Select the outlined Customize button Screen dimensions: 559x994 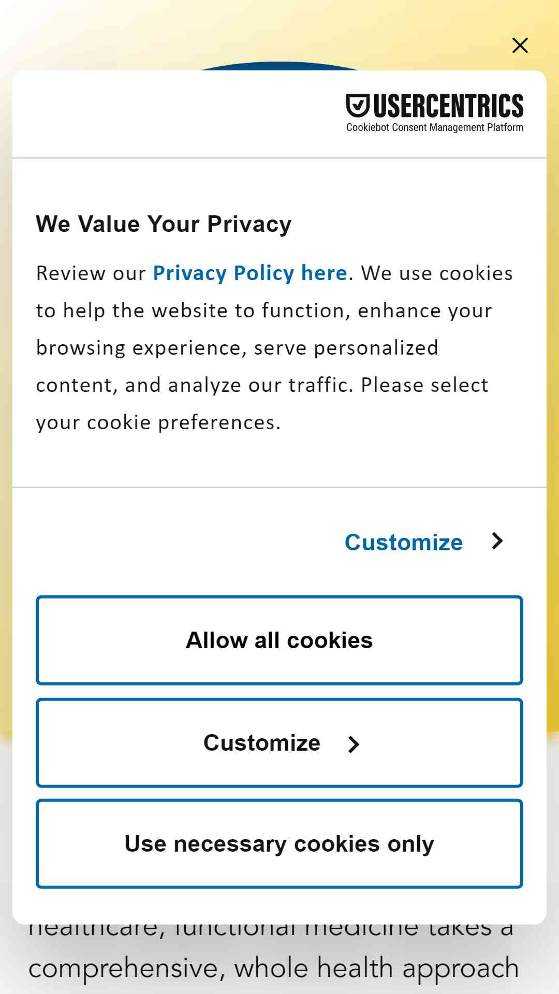279,743
